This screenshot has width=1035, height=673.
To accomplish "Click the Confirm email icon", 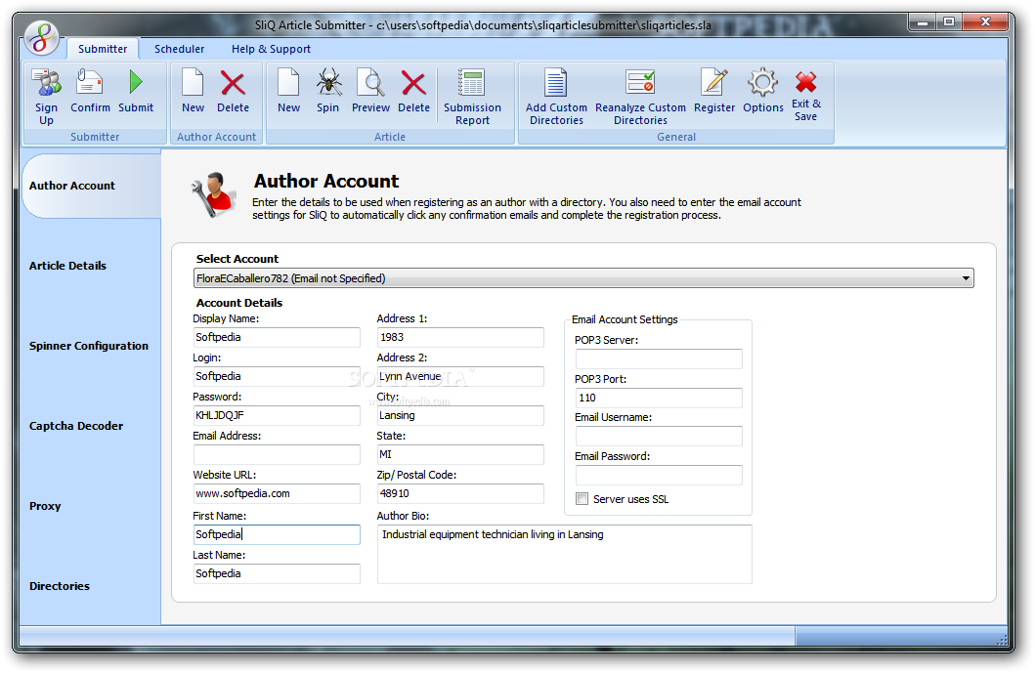I will pos(90,91).
